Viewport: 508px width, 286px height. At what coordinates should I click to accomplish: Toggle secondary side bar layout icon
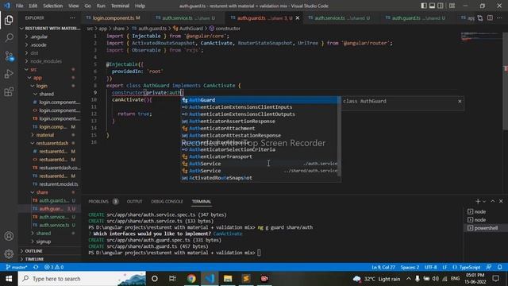coord(441,6)
